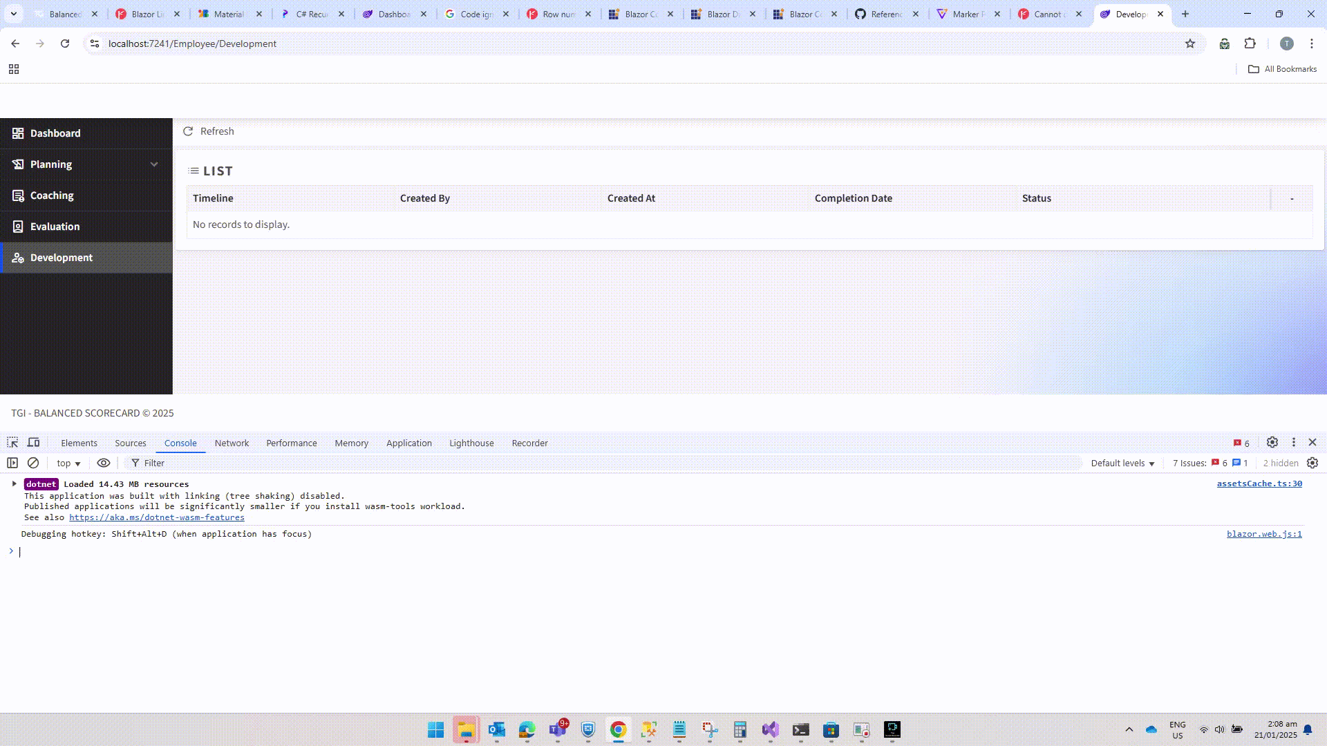Click the Dashboard grid icon in sidebar
The height and width of the screenshot is (746, 1327).
coord(18,133)
